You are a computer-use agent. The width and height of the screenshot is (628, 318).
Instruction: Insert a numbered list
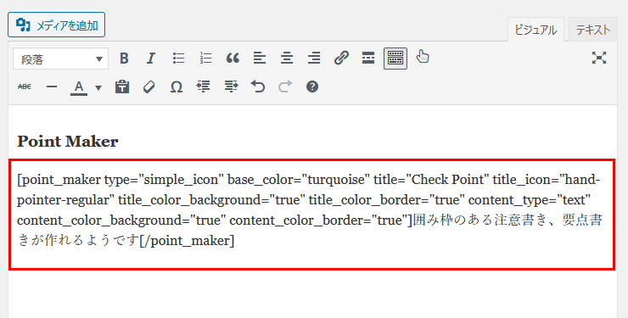click(x=205, y=59)
